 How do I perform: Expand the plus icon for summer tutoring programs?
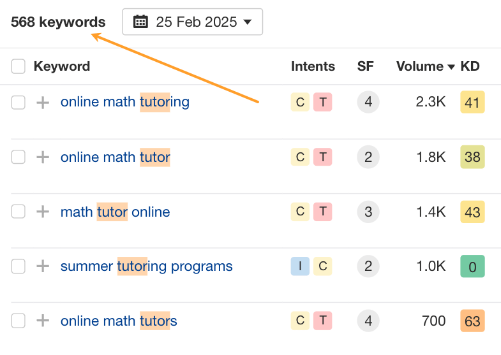click(x=43, y=266)
